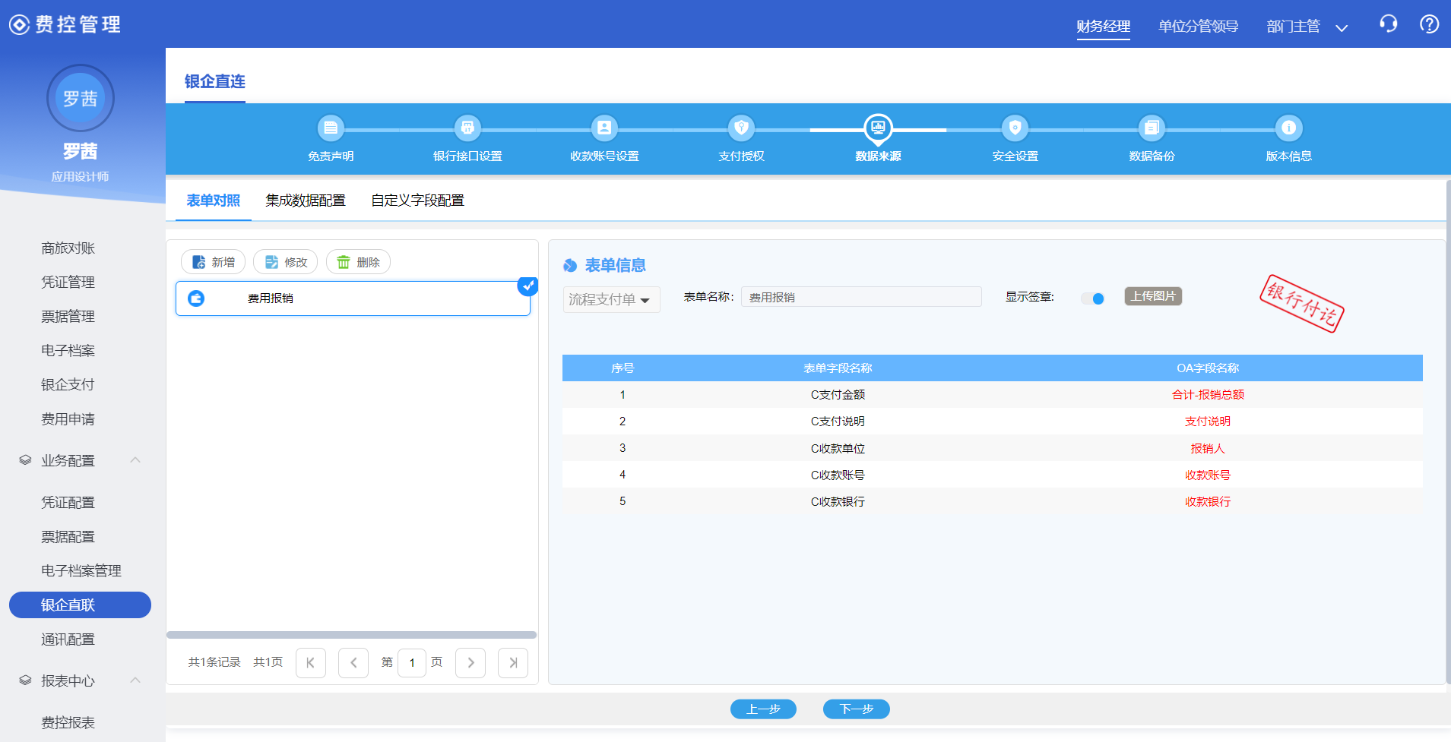Click the 上传图片 button

pos(1153,296)
